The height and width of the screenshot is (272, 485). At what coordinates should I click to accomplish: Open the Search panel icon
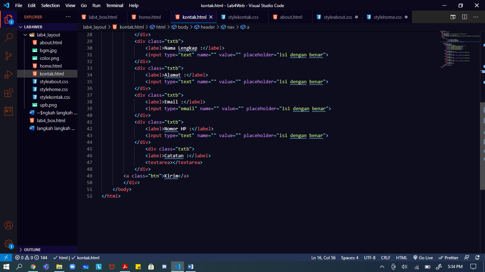tap(8, 37)
